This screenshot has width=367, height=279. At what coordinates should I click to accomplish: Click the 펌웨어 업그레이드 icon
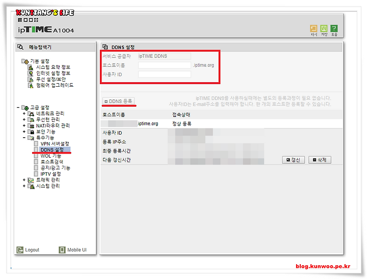click(31, 86)
